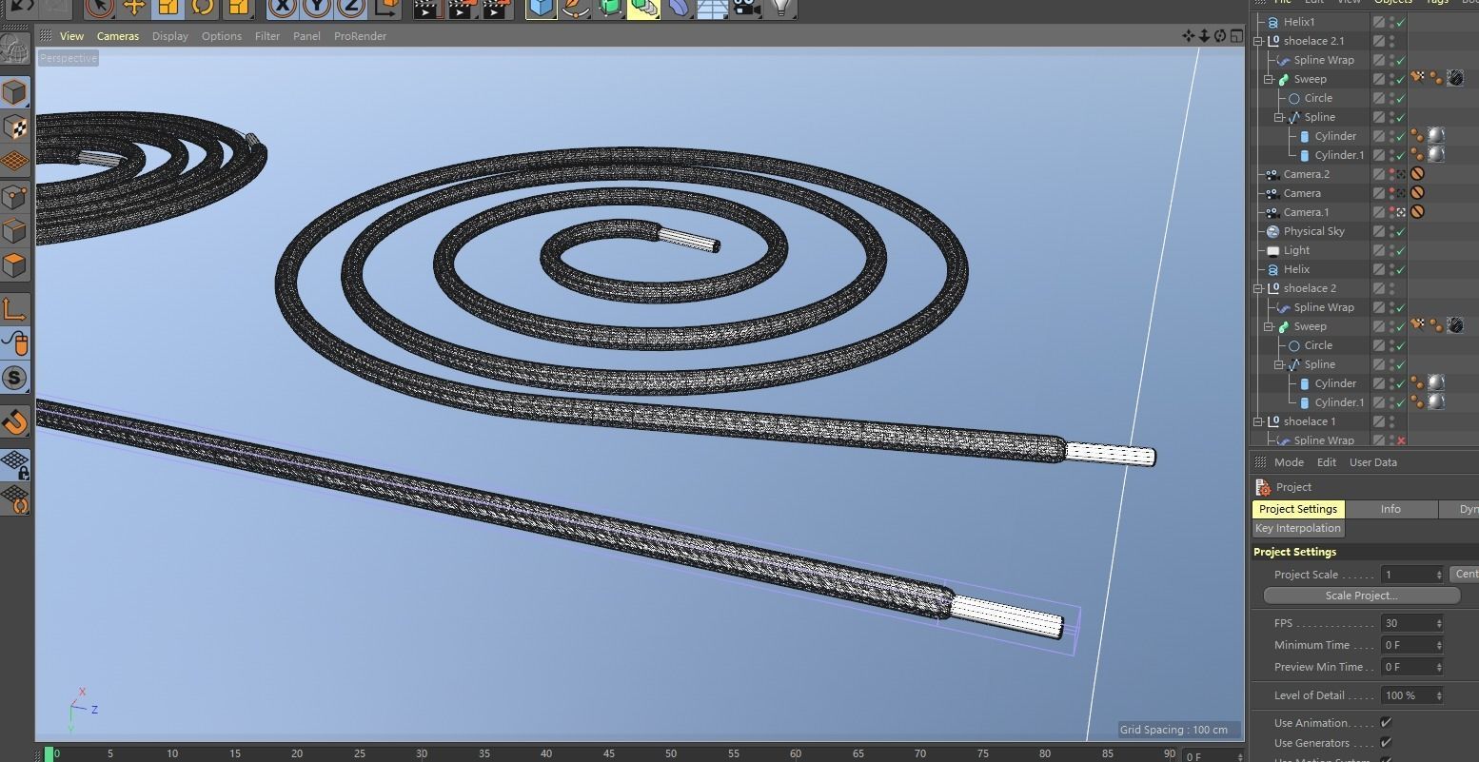
Task: Open the viewport View menu
Action: pyautogui.click(x=71, y=36)
